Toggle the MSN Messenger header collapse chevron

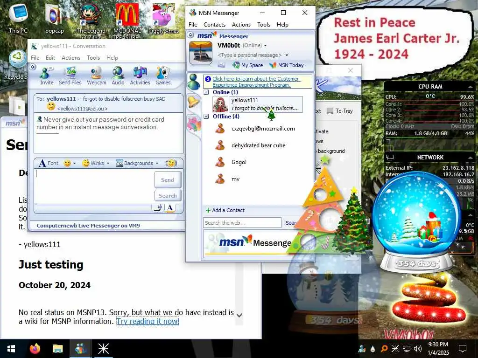[190, 34]
